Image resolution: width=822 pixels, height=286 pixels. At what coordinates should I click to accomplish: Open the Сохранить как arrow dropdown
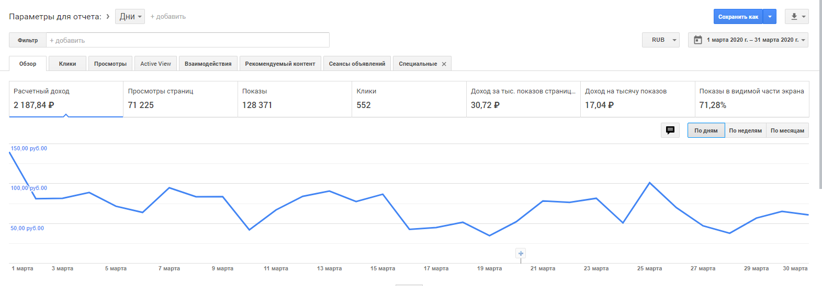click(770, 17)
